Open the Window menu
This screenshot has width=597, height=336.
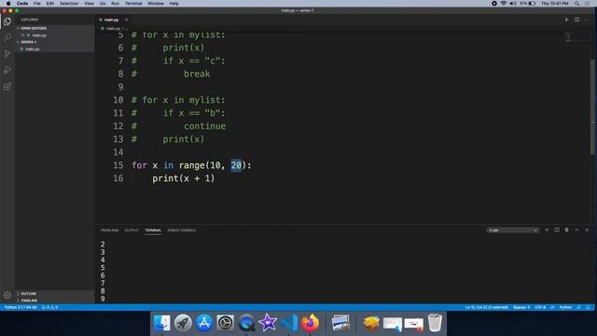pos(156,4)
